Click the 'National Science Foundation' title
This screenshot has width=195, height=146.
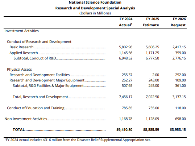[x=95, y=3]
